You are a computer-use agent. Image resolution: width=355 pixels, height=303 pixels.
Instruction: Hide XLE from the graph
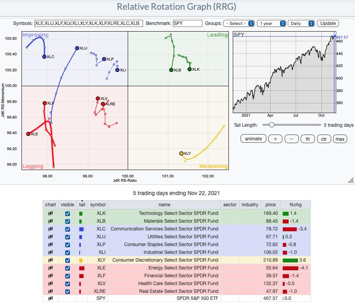[x=68, y=268]
